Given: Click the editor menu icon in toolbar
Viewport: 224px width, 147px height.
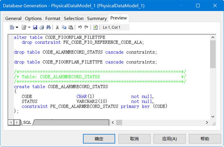Looking at the screenshot, I should tap(12, 27).
